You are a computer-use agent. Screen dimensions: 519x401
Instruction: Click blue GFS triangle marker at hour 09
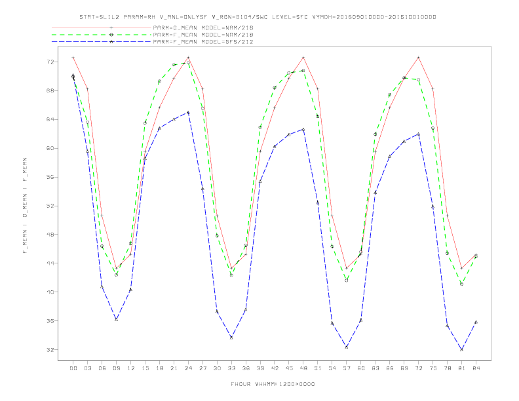(116, 319)
